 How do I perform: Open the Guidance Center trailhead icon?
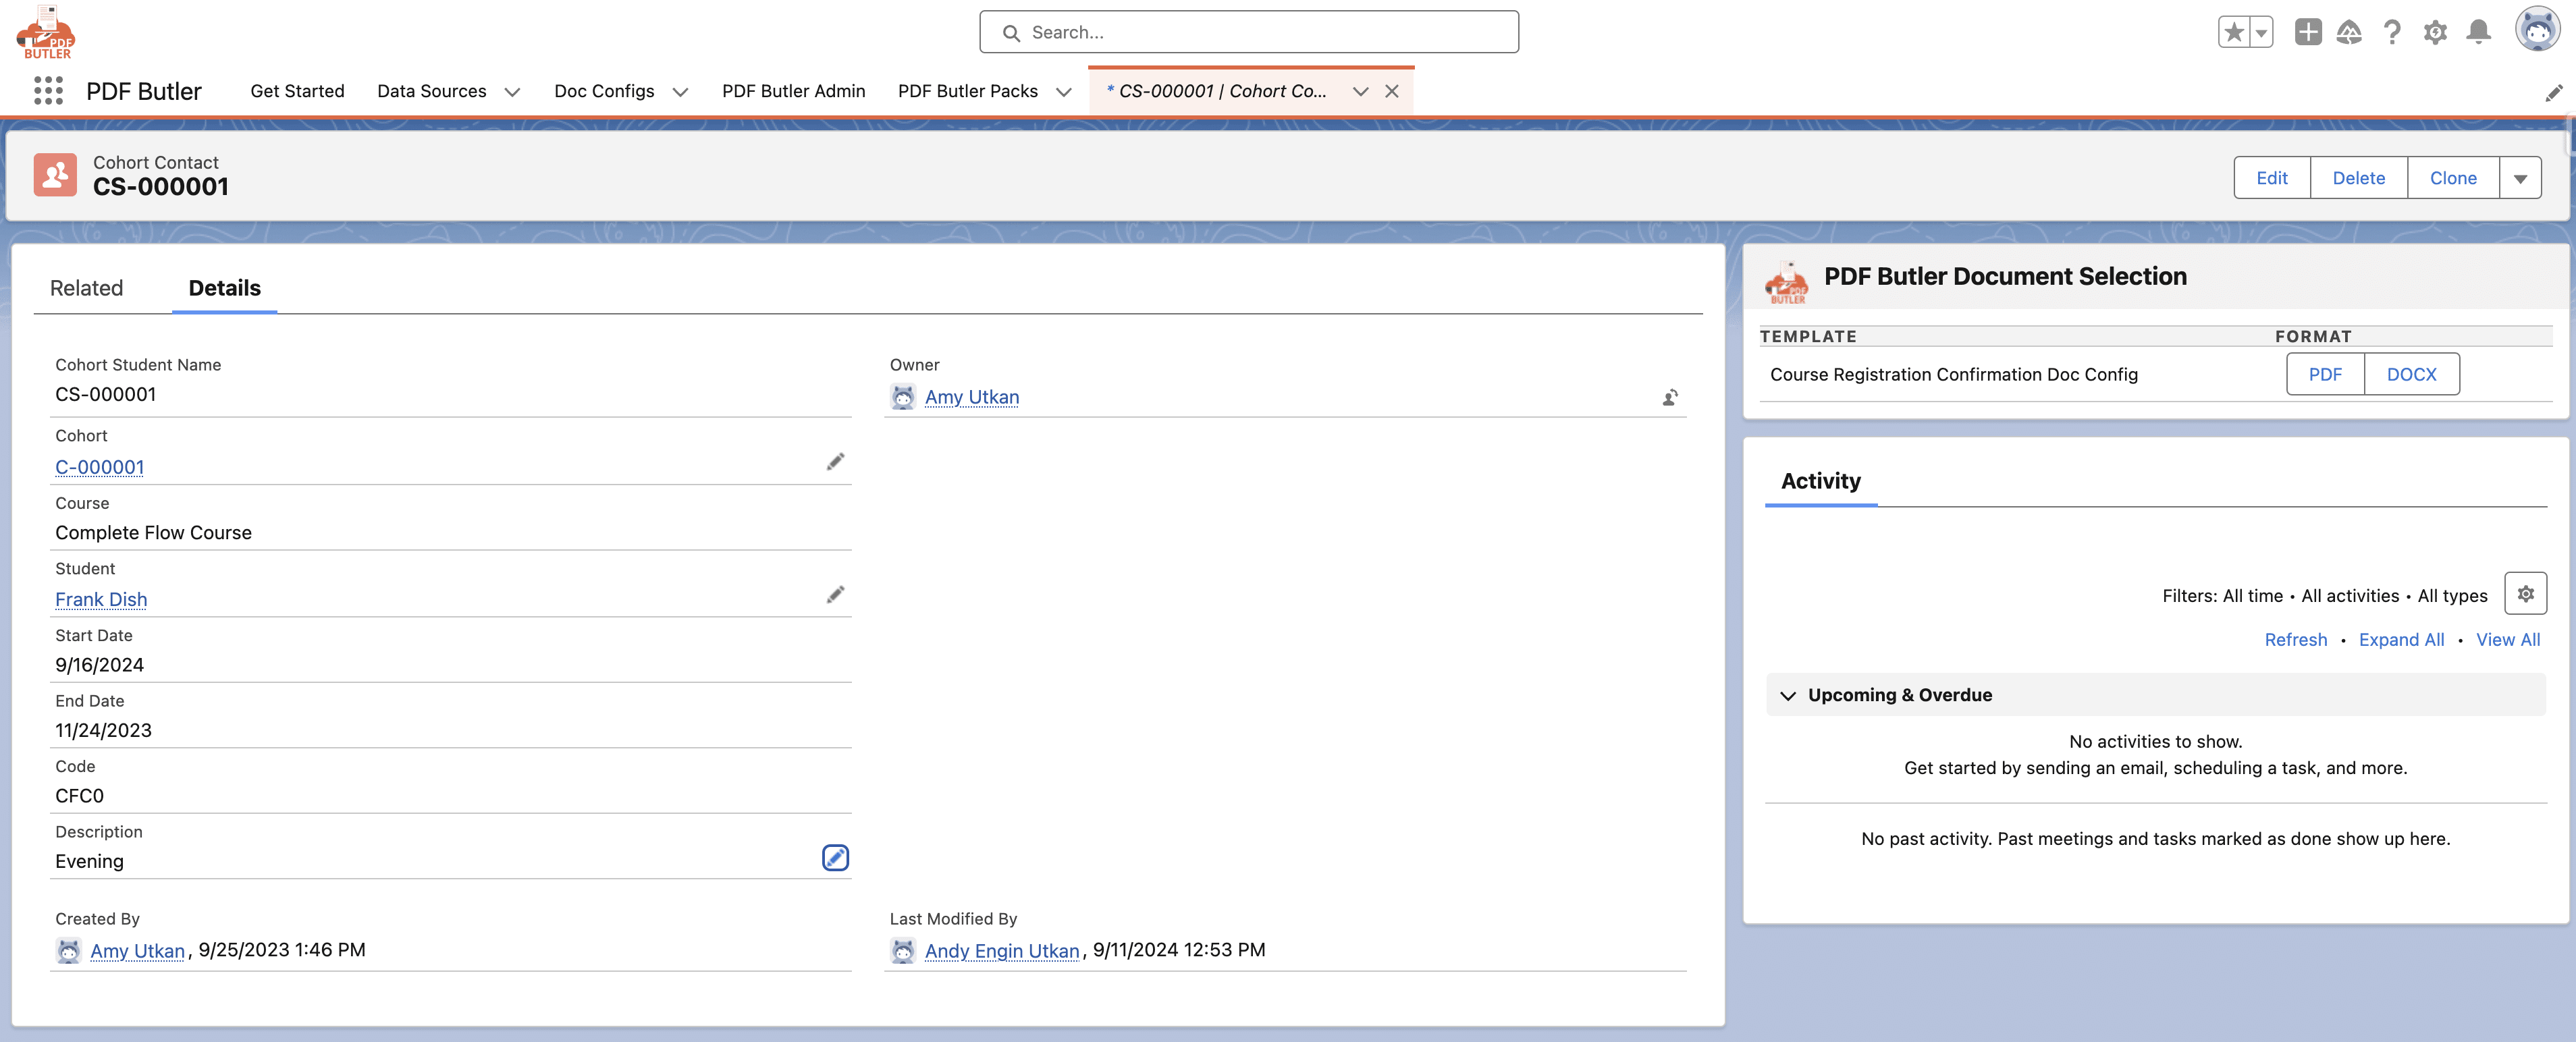click(x=2350, y=31)
